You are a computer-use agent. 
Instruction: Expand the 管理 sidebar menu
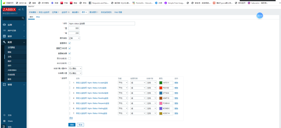tap(14, 85)
